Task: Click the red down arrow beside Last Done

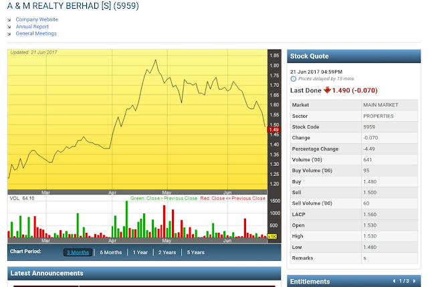Action: point(327,90)
